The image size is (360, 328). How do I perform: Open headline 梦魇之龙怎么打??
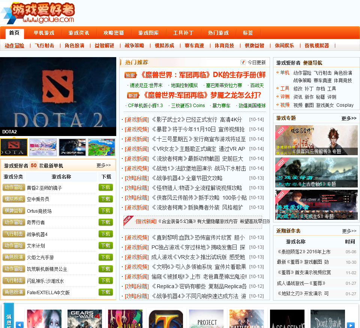point(202,95)
